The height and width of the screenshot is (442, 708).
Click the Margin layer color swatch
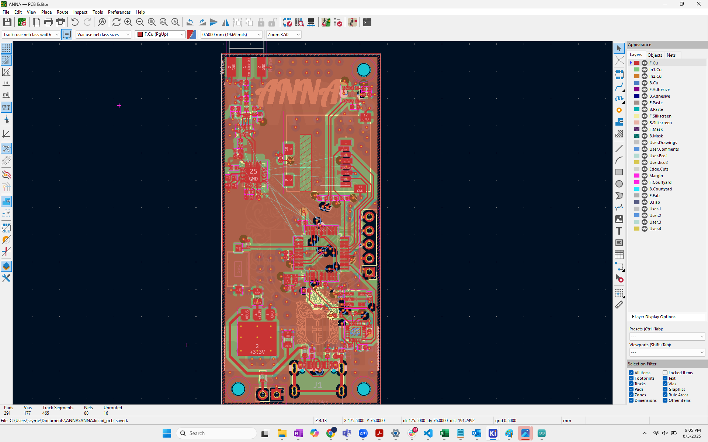point(637,176)
